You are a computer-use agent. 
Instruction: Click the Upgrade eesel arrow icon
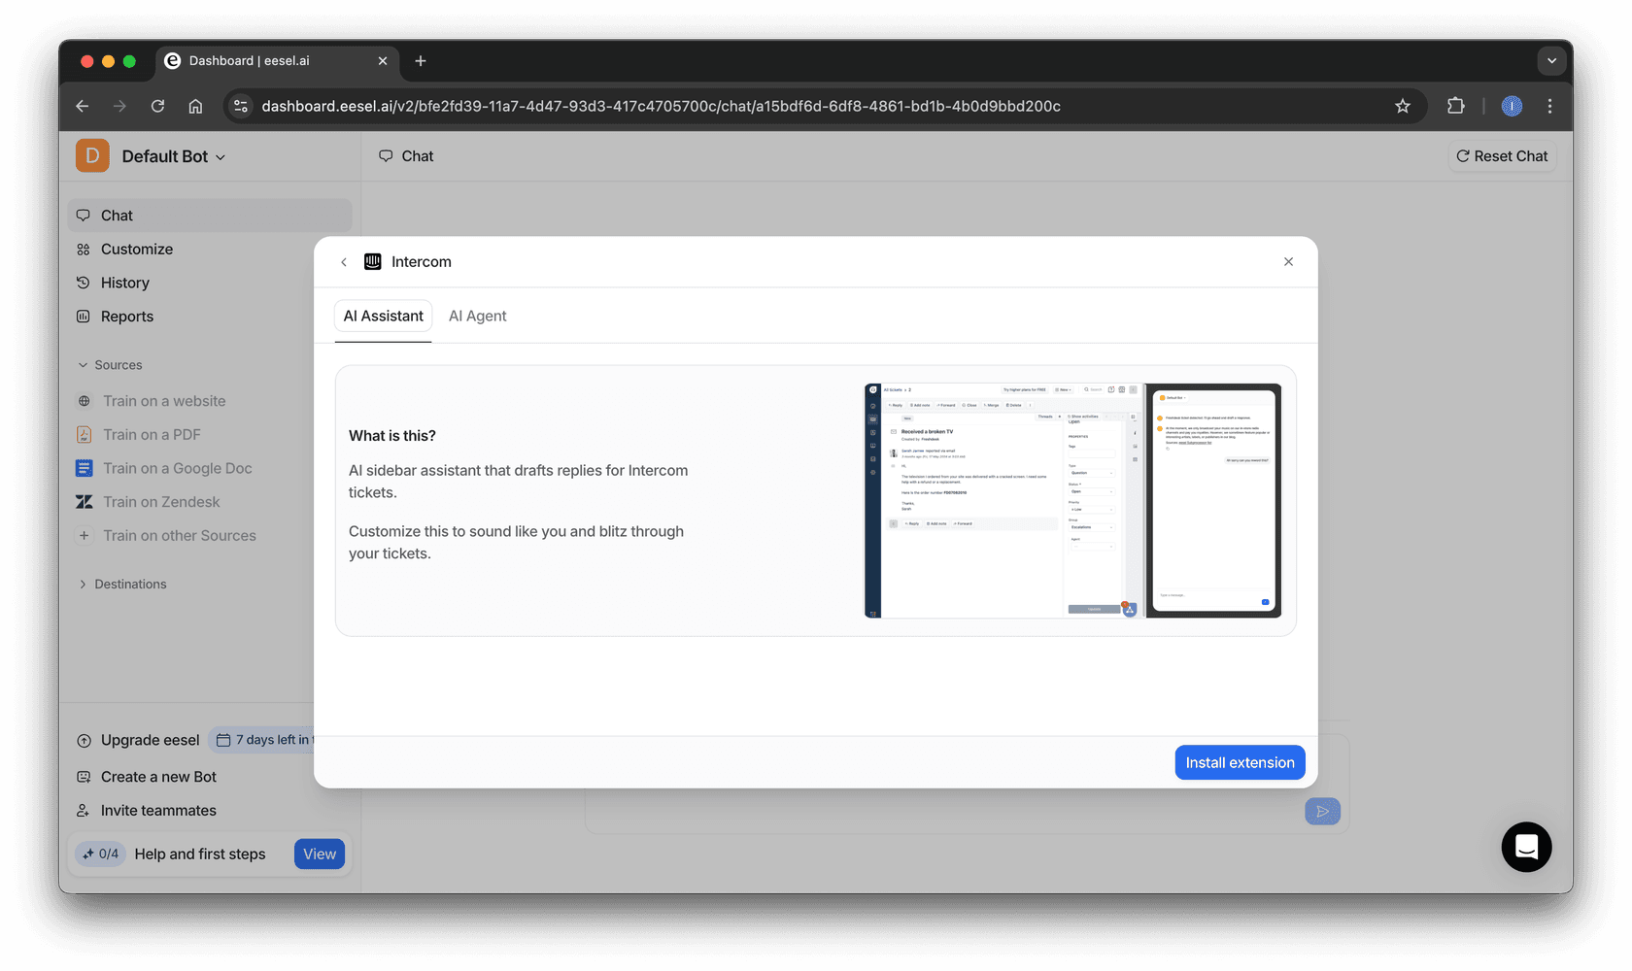84,740
